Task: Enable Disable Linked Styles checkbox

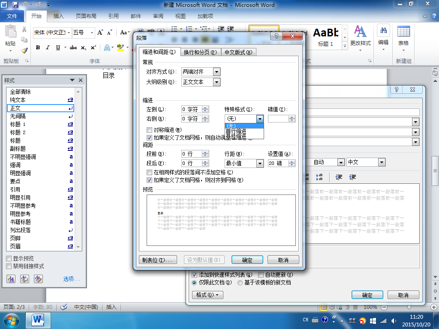Action: 9,266
